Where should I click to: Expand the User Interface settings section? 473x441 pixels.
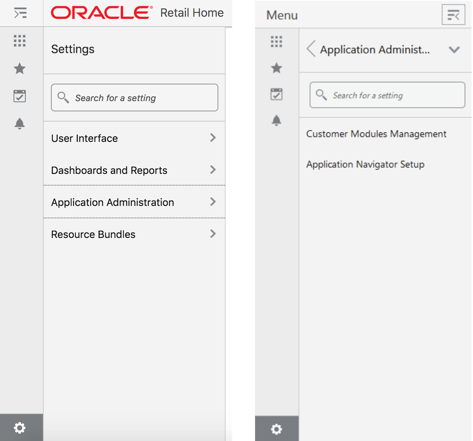(x=134, y=138)
